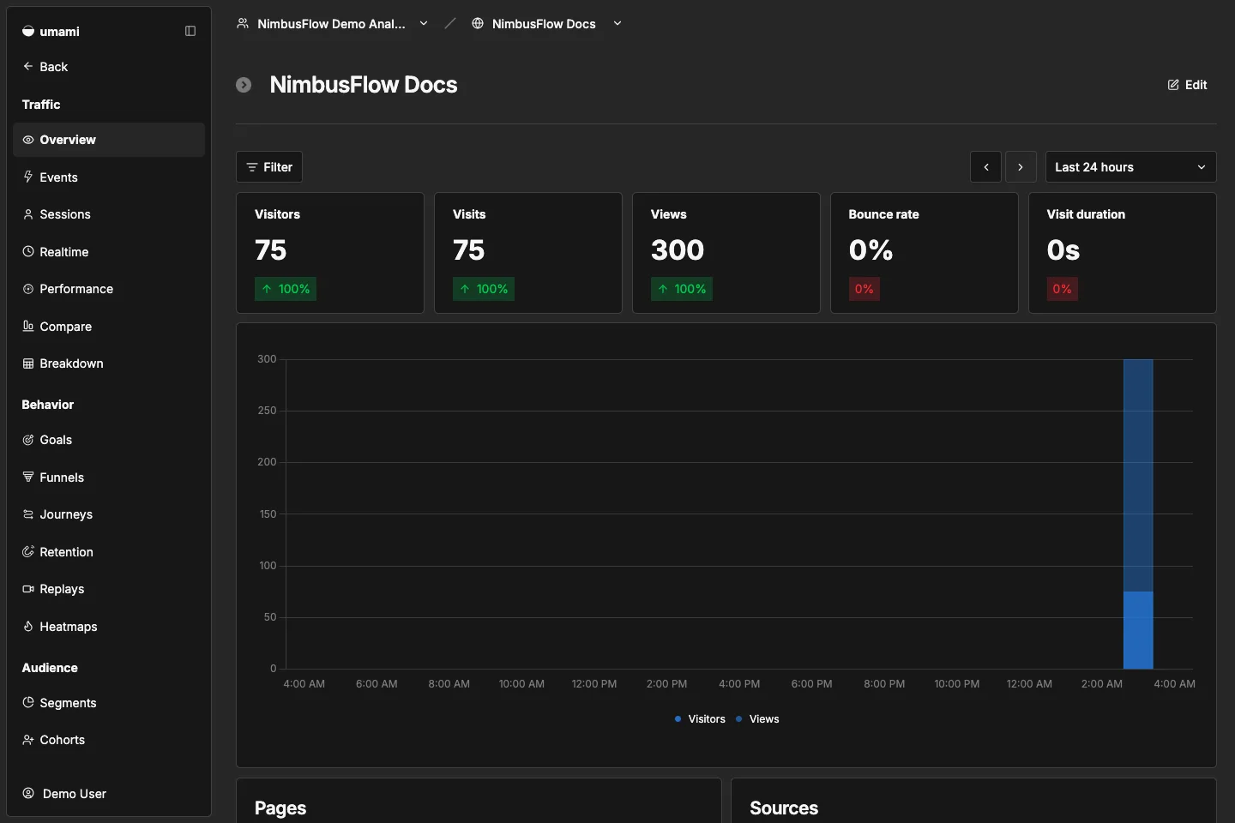Click the dark blue Views bar segment
The height and width of the screenshot is (823, 1235).
point(1138,476)
